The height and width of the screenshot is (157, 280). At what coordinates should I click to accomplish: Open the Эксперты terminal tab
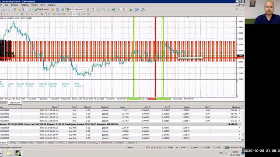point(119,143)
